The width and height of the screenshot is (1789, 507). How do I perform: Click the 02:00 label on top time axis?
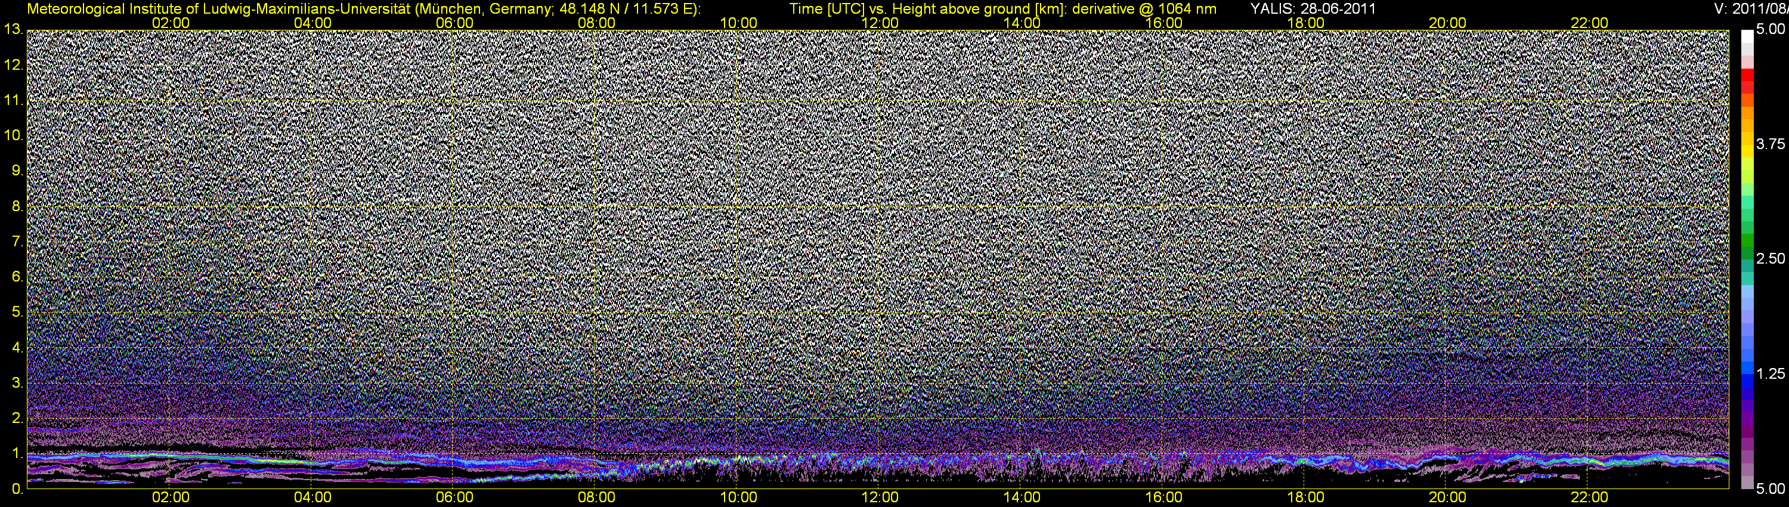click(171, 23)
